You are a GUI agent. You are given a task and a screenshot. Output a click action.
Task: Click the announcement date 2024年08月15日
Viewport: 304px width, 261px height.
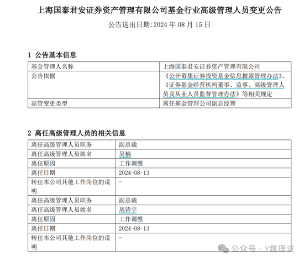182,25
